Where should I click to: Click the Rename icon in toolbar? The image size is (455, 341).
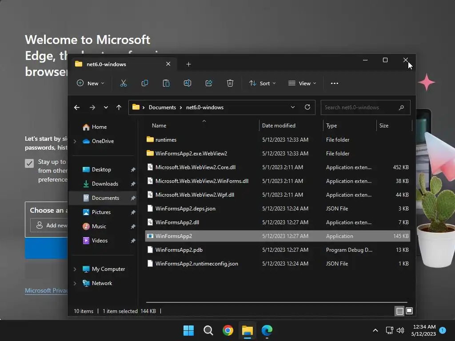(x=188, y=83)
